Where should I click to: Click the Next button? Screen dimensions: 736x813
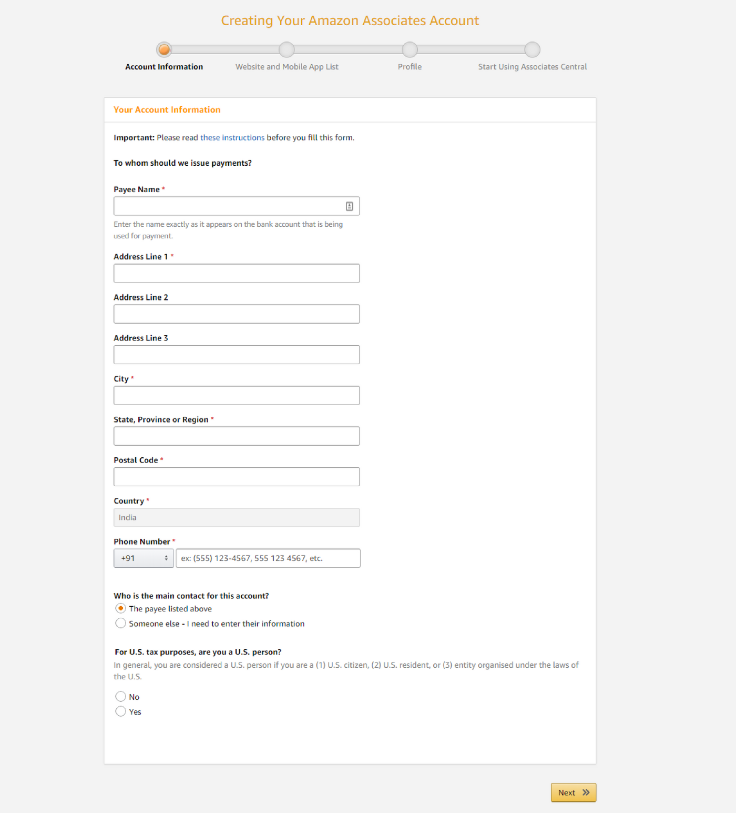point(574,792)
